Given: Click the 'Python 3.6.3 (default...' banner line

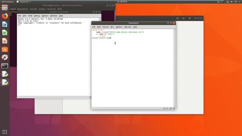Looking at the screenshot, I should (x=40, y=19).
